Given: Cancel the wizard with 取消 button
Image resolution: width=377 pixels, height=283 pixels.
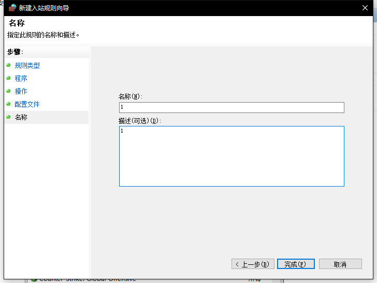Looking at the screenshot, I should click(x=340, y=264).
